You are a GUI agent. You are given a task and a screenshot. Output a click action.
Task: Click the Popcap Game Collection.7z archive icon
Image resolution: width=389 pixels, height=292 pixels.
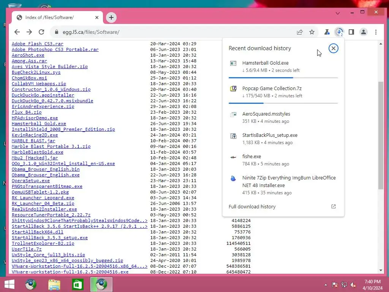click(233, 89)
